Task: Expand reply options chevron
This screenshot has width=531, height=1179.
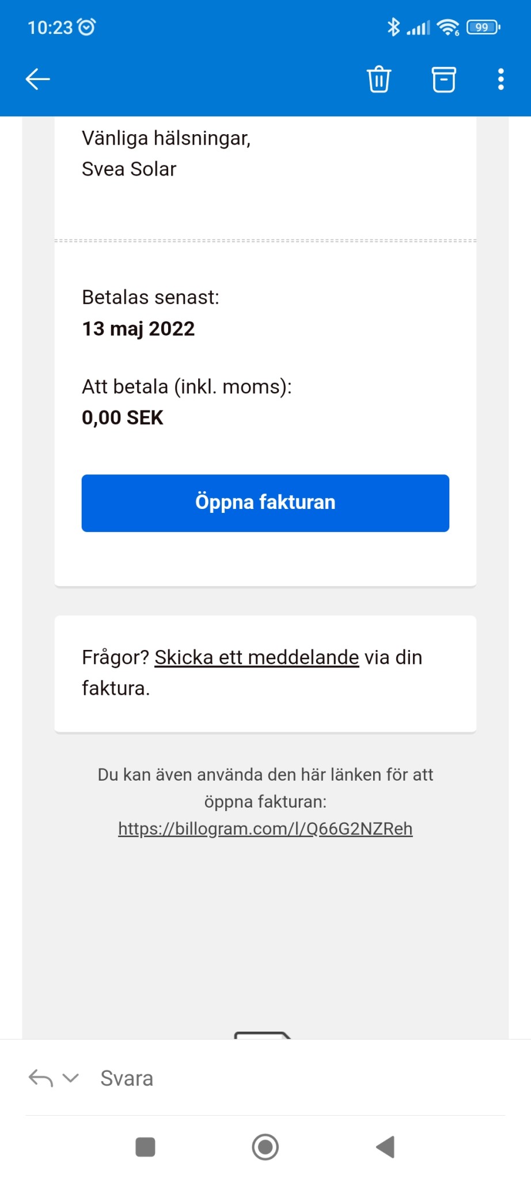Action: click(x=70, y=1078)
